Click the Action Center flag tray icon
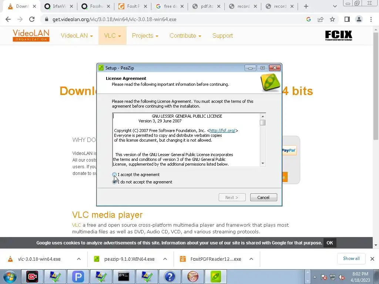The image size is (379, 284). tap(324, 277)
